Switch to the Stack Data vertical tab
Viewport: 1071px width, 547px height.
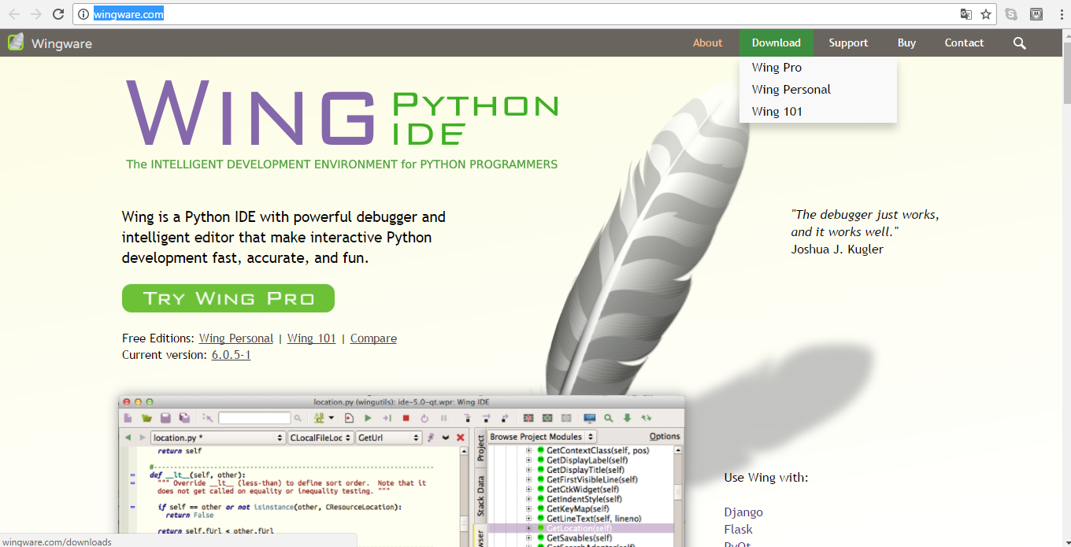[480, 496]
